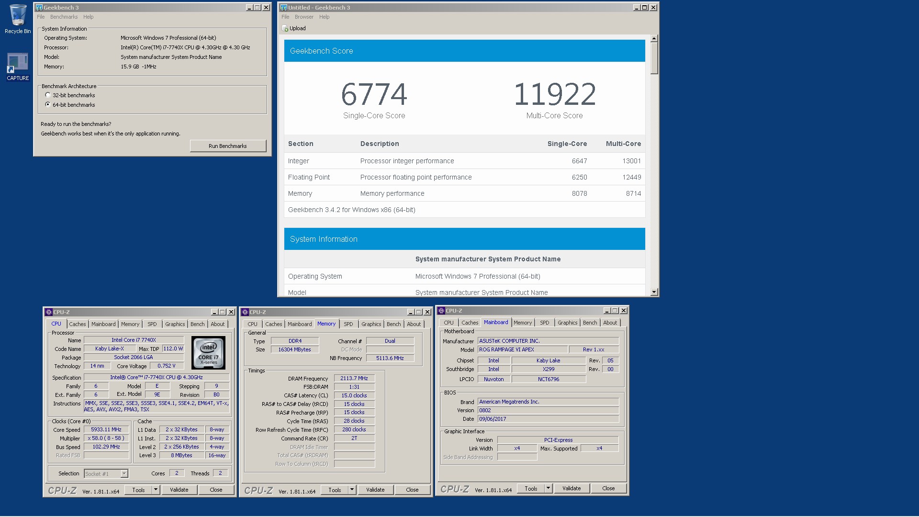Open Browser menu in Untitled Geekbench window
The image size is (919, 517).
[304, 17]
